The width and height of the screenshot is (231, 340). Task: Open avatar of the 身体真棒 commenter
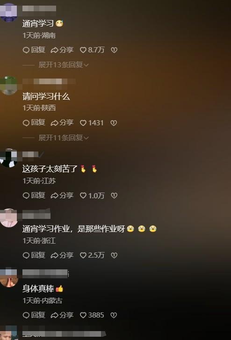[x=8, y=278]
